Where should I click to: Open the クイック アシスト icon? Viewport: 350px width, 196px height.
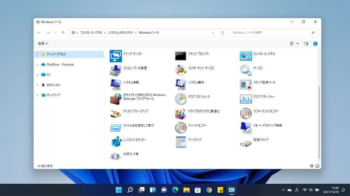coord(115,56)
